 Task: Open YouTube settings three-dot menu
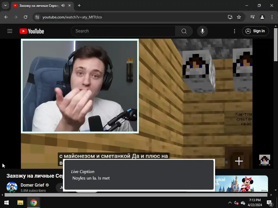pyautogui.click(x=235, y=31)
